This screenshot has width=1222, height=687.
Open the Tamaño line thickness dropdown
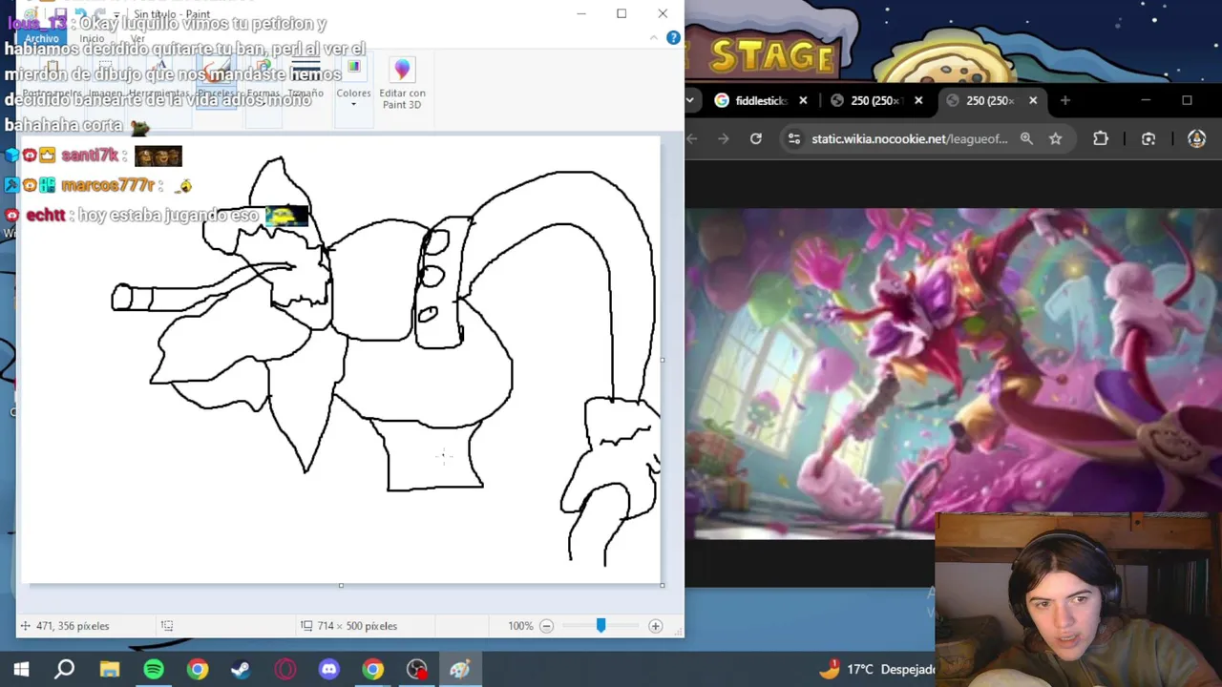coord(305,82)
